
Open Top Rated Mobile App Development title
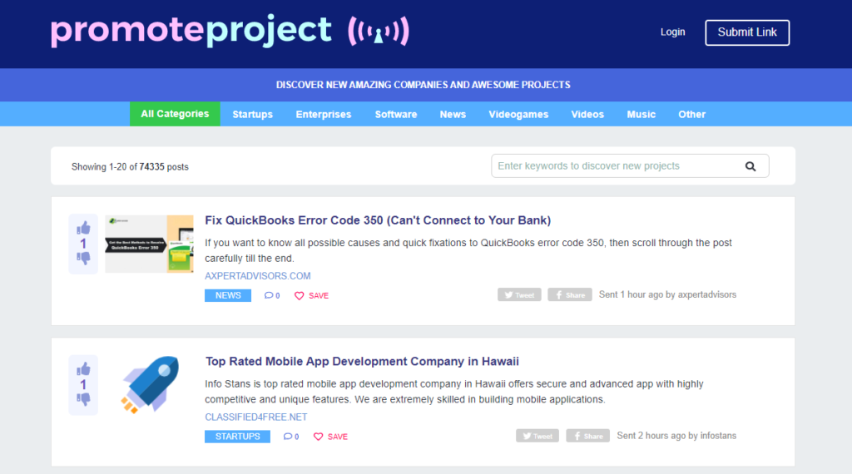point(362,362)
